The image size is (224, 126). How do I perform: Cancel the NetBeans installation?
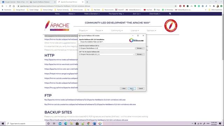click(141, 89)
